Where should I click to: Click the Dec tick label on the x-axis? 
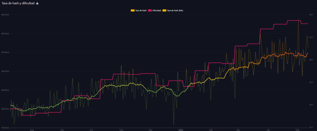(x=150, y=130)
